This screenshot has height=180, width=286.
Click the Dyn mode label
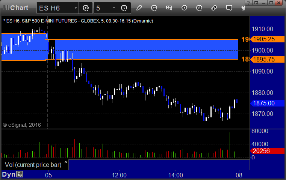coord(9,174)
